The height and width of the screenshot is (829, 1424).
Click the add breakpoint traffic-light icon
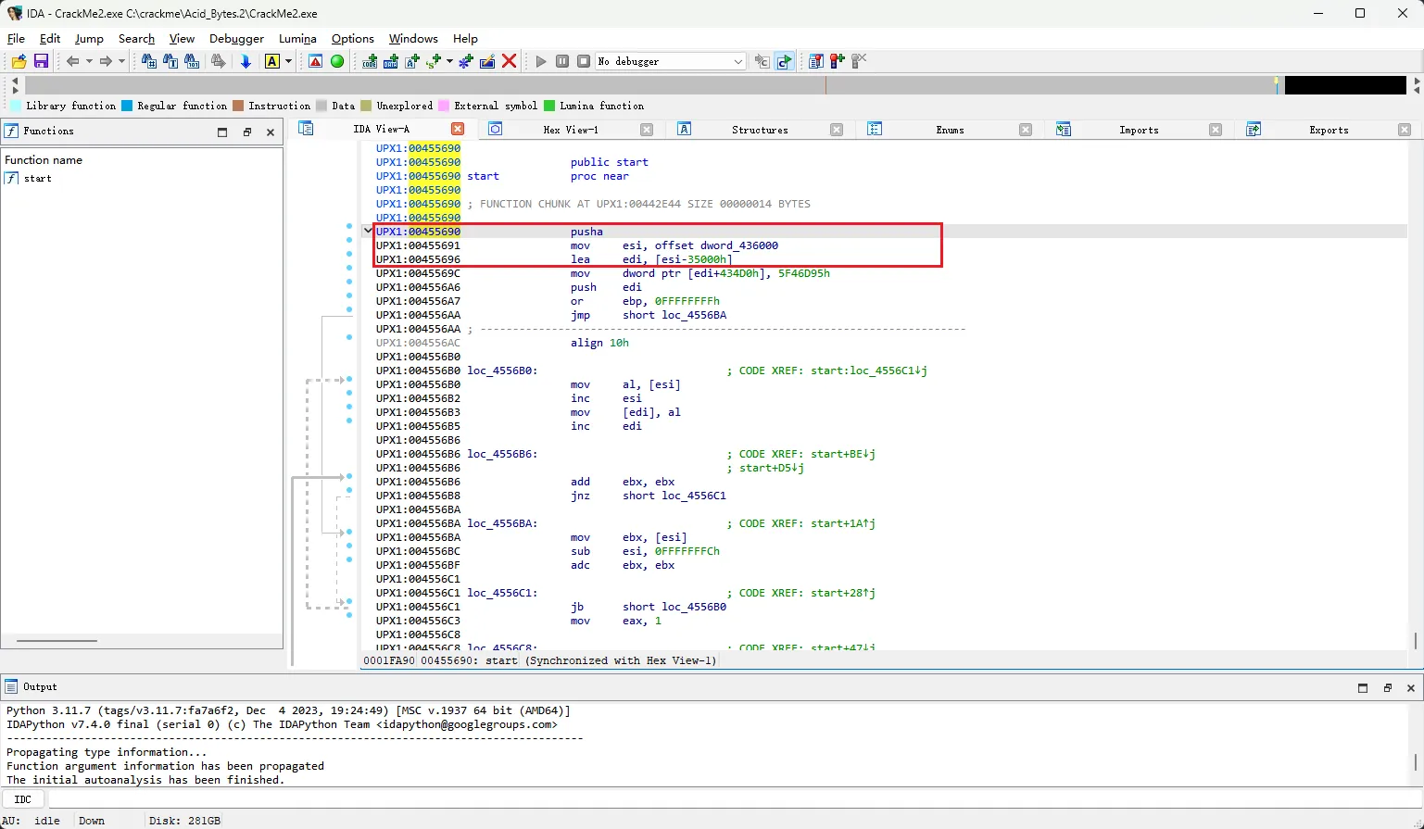pos(838,61)
